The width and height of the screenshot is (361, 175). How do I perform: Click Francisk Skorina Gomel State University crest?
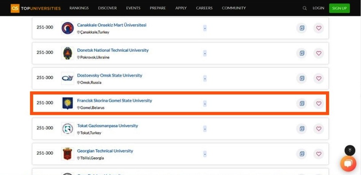68,103
